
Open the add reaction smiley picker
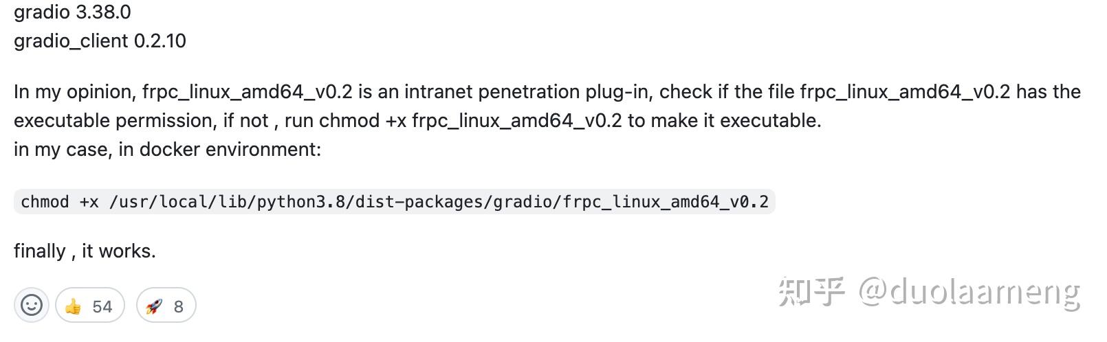click(x=31, y=305)
